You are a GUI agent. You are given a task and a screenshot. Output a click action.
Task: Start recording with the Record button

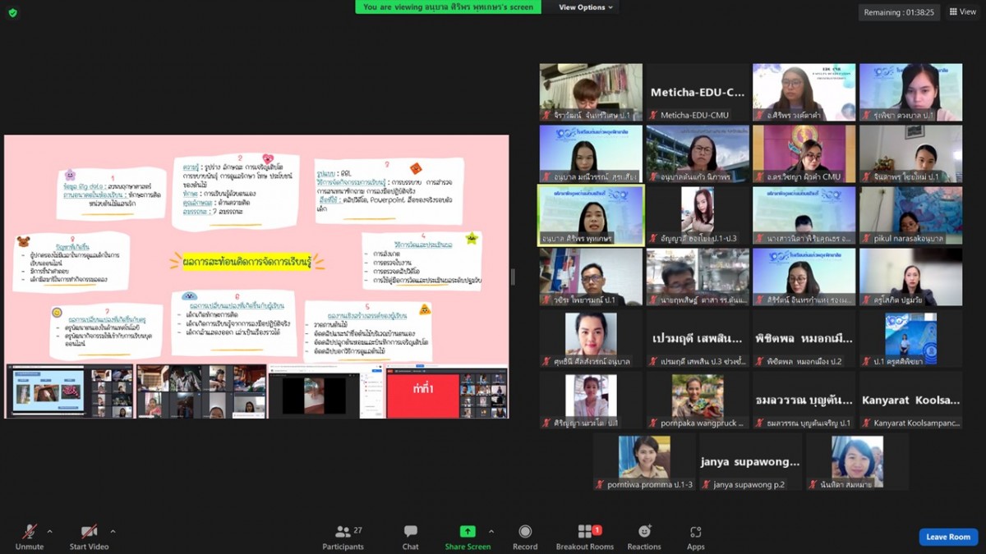point(525,536)
